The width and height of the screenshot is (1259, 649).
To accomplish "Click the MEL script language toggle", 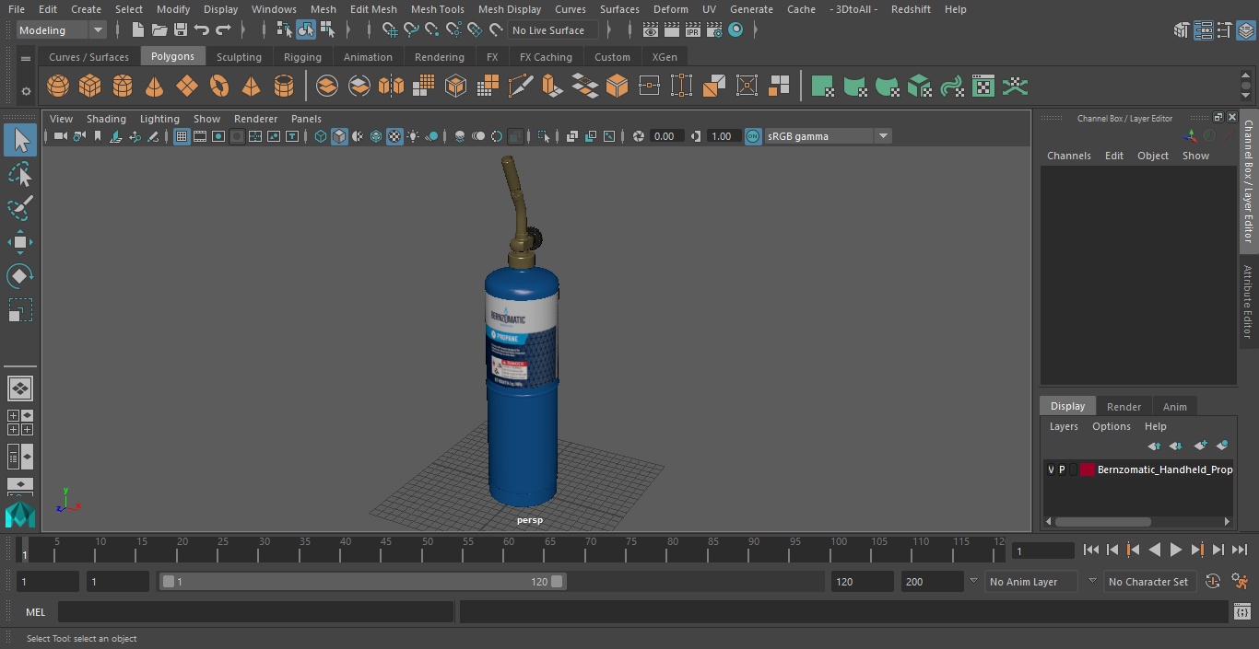I will 35,612.
